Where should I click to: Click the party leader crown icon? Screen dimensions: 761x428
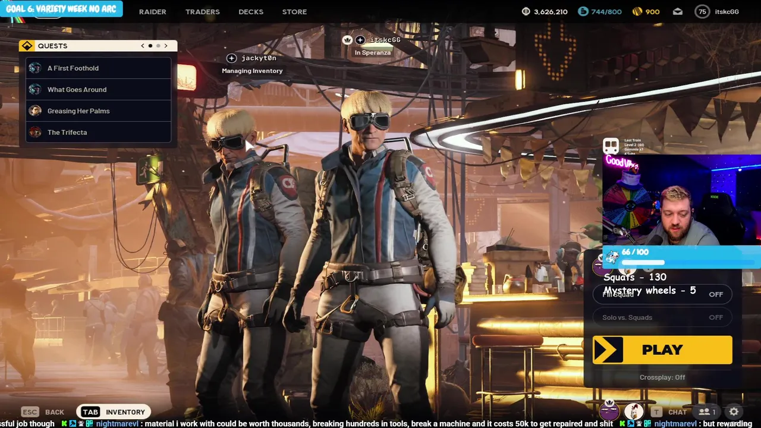click(348, 40)
